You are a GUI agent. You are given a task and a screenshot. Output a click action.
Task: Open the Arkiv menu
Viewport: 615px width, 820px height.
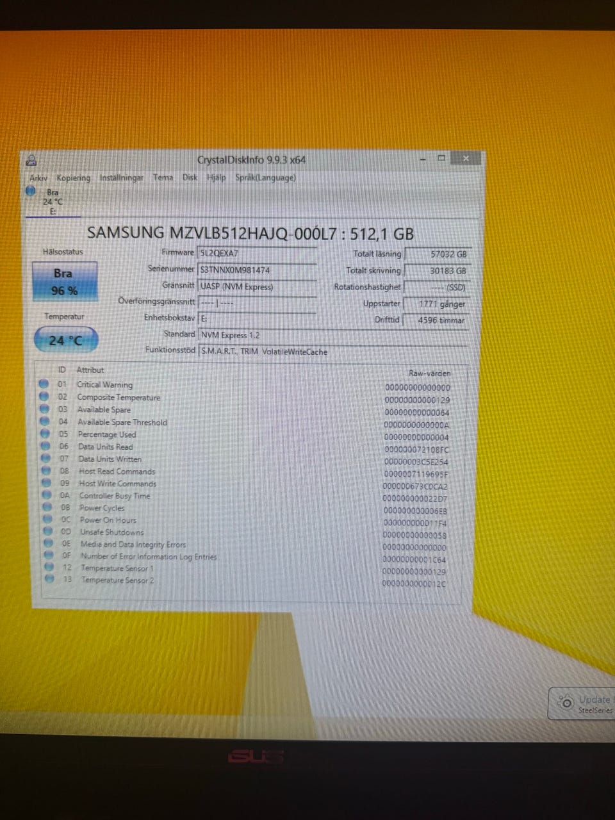pos(38,177)
